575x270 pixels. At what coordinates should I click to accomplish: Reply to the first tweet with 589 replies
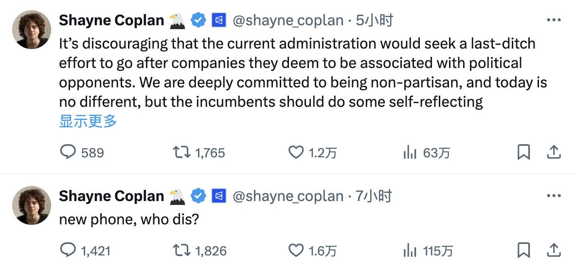(x=68, y=152)
